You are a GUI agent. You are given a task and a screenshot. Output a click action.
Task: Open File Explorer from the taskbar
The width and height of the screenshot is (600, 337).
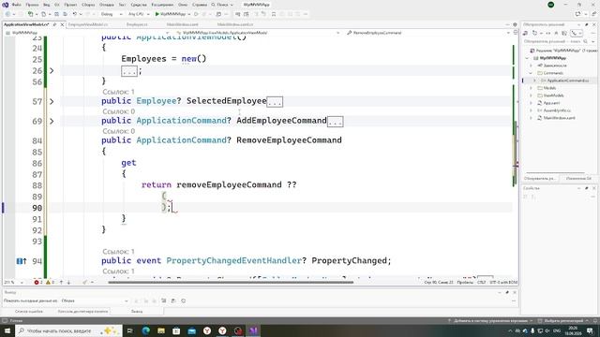pyautogui.click(x=161, y=330)
